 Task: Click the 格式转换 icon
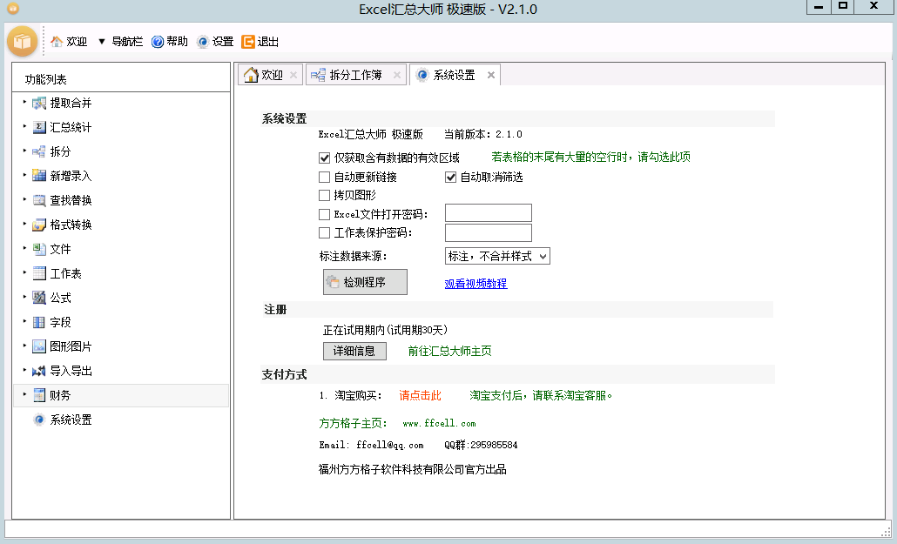click(x=39, y=225)
